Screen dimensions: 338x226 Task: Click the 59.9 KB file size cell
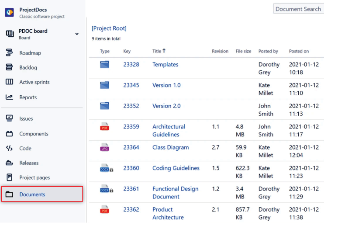pos(241,151)
